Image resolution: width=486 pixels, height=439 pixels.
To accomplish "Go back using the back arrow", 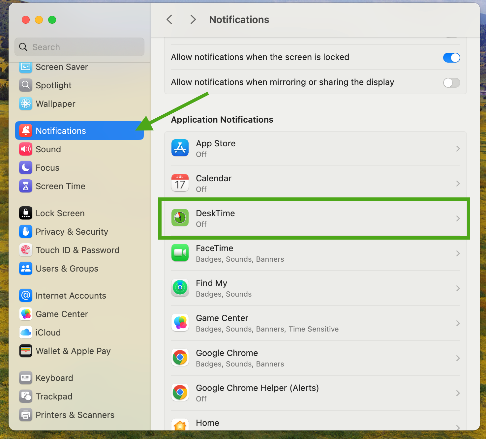I will tap(169, 20).
